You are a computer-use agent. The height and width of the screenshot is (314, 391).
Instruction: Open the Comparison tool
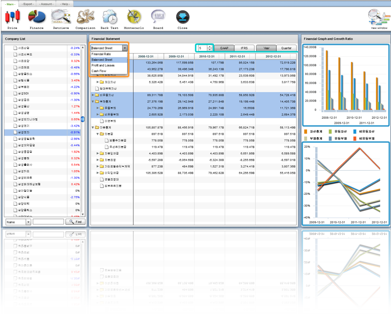click(85, 17)
